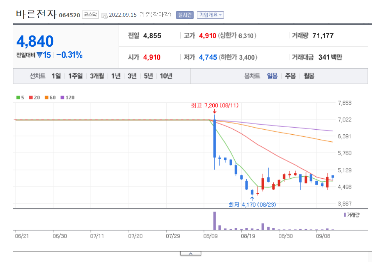Screen dimensions: 372x262
Task: Click the 봉차트 label
Action: 252,76
